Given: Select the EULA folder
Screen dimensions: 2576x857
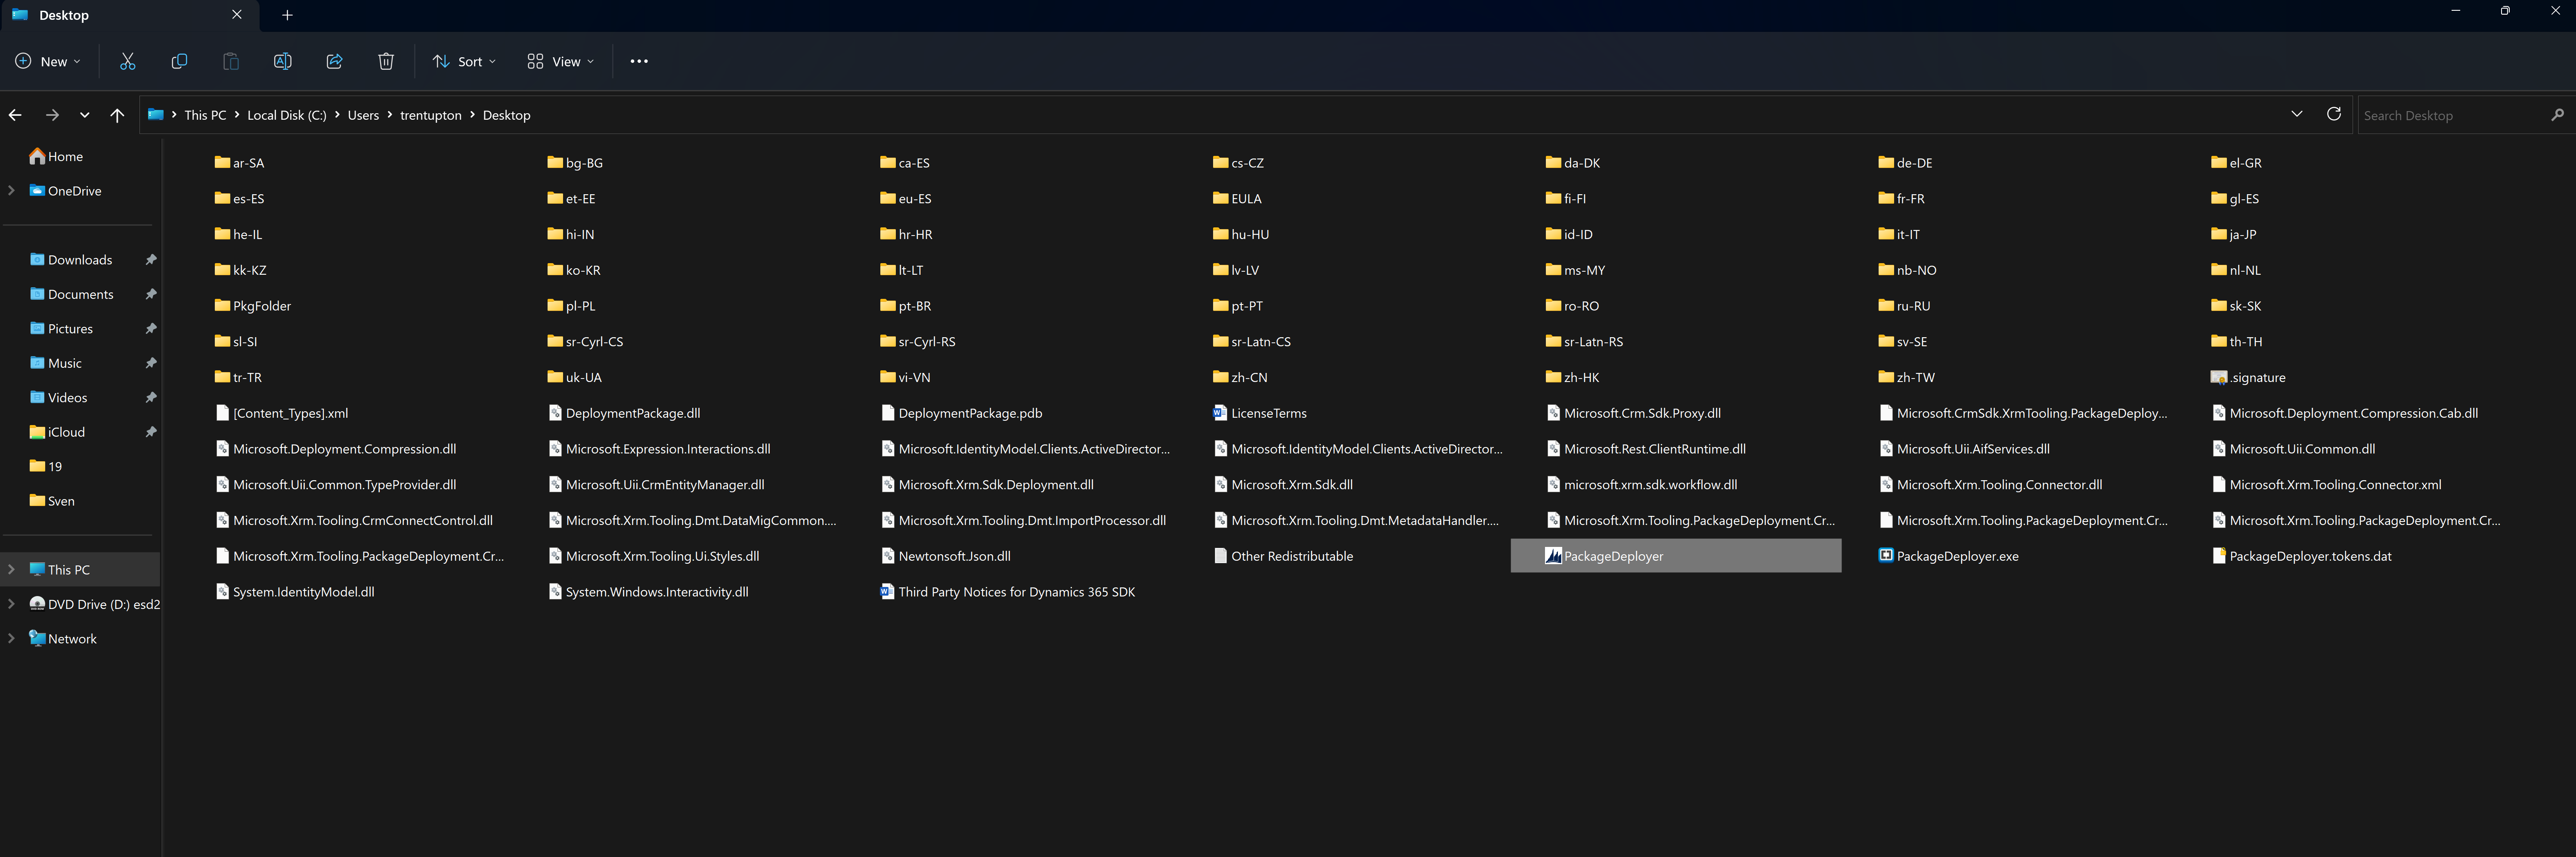Looking at the screenshot, I should click(x=1237, y=199).
